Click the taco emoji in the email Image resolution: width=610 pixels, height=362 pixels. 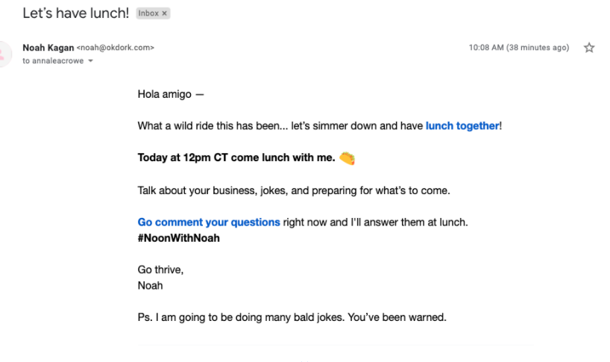pos(347,158)
